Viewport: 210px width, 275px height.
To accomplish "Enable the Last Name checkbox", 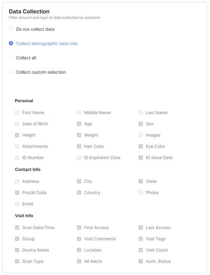I will coord(141,112).
